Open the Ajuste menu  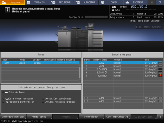66,117
